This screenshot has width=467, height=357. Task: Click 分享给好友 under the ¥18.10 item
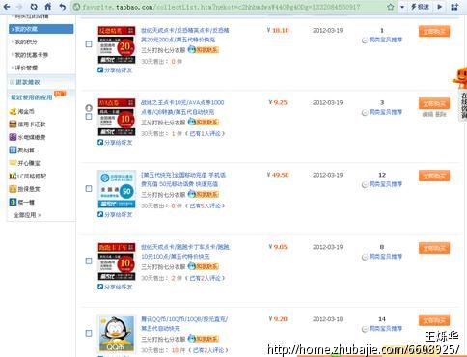[x=115, y=70]
